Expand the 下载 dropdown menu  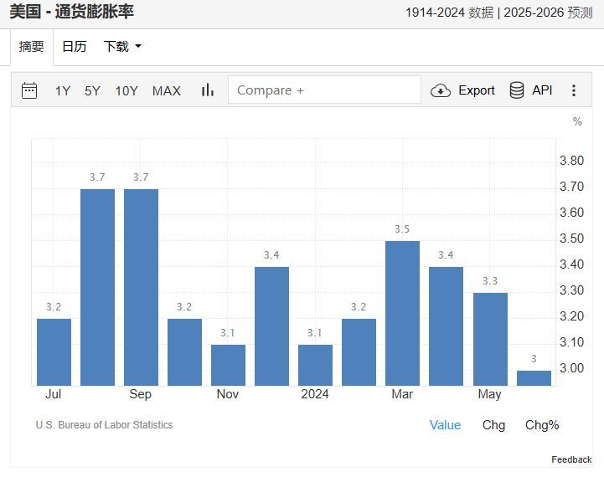122,47
